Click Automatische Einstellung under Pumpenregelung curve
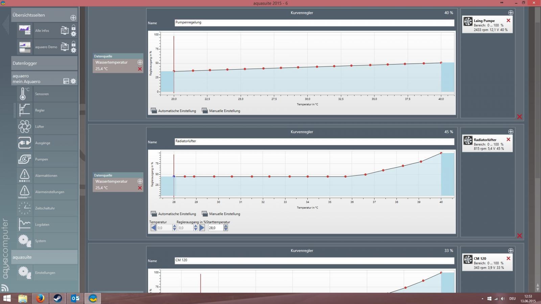 [173, 111]
